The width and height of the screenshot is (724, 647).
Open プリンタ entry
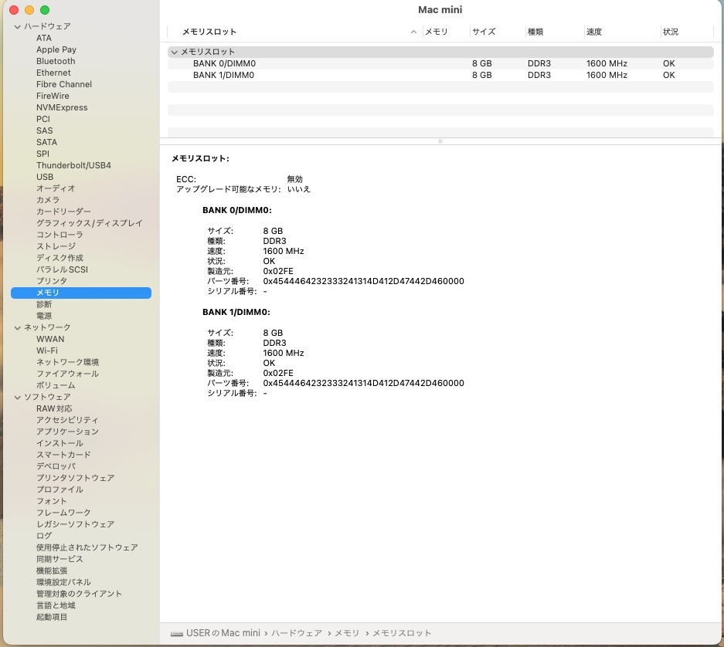52,280
